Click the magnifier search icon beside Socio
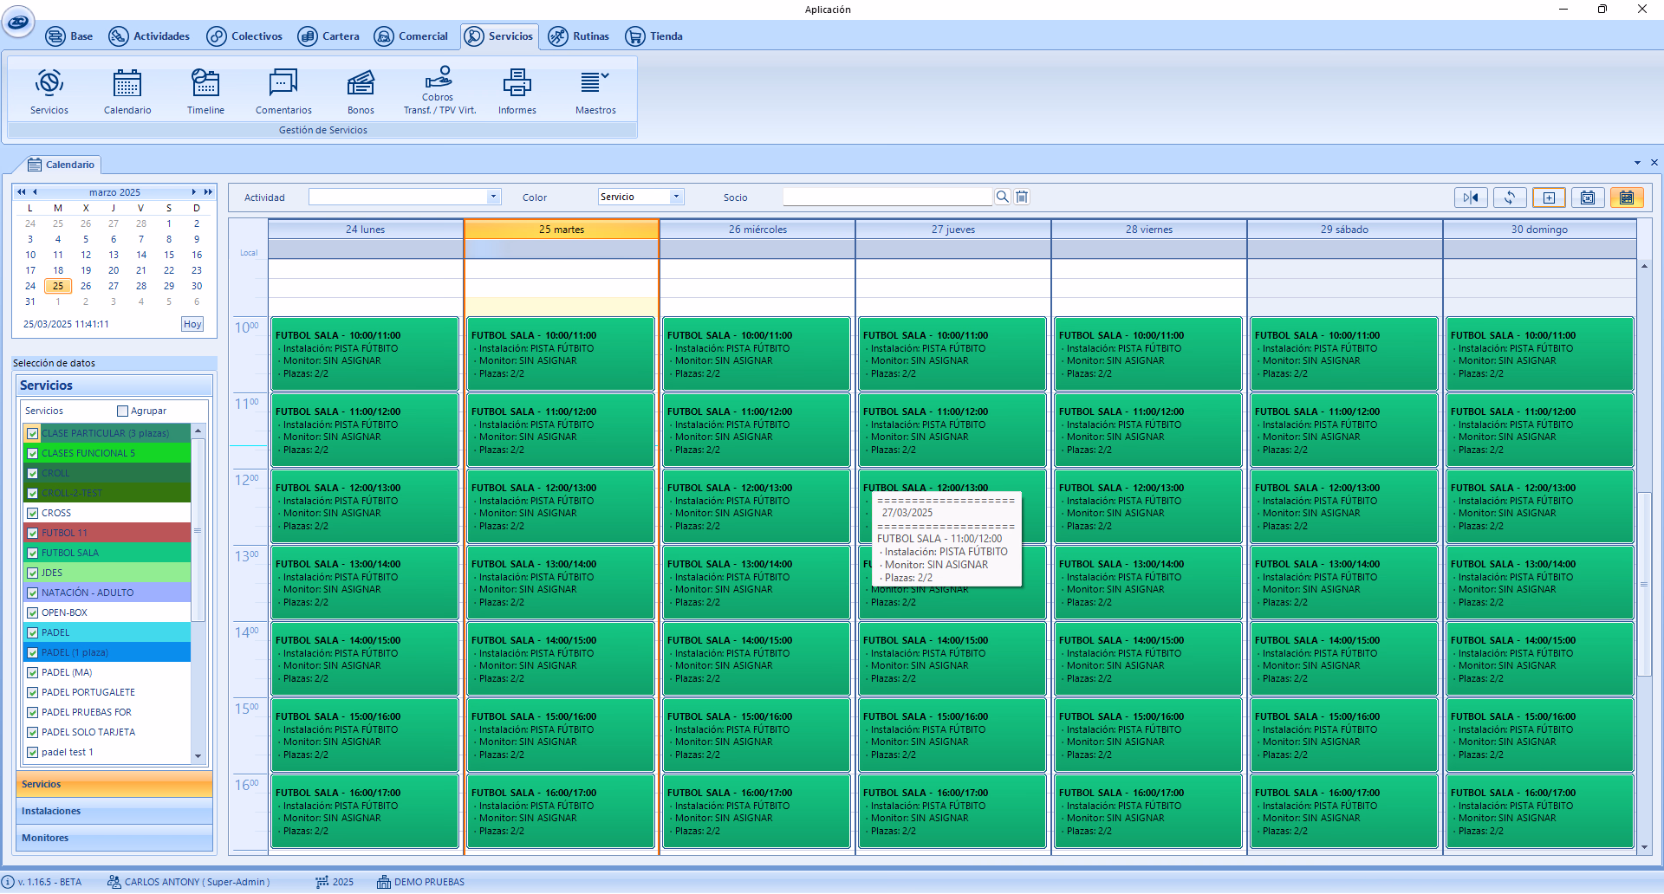 (1002, 198)
